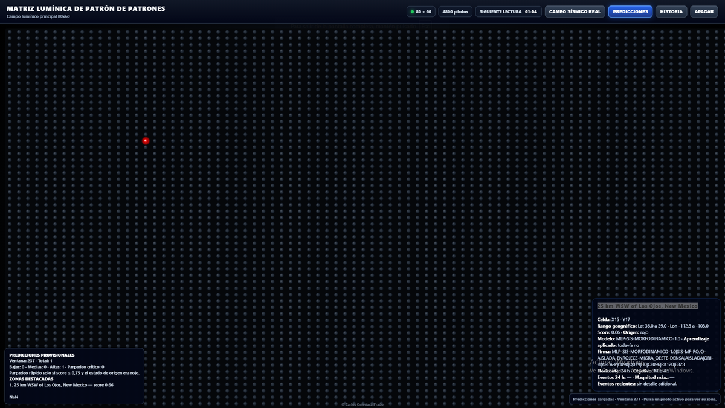
Task: Click the subtitle Campo lumínico principal 80x60
Action: tap(38, 16)
